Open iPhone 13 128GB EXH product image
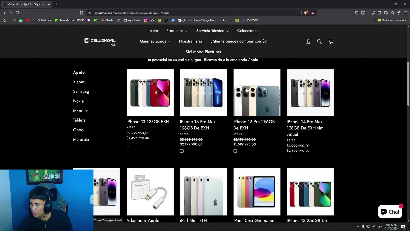410x231 pixels. pos(150,93)
